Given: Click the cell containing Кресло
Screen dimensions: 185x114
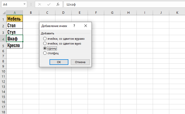Looking at the screenshot, I should pyautogui.click(x=15, y=45).
